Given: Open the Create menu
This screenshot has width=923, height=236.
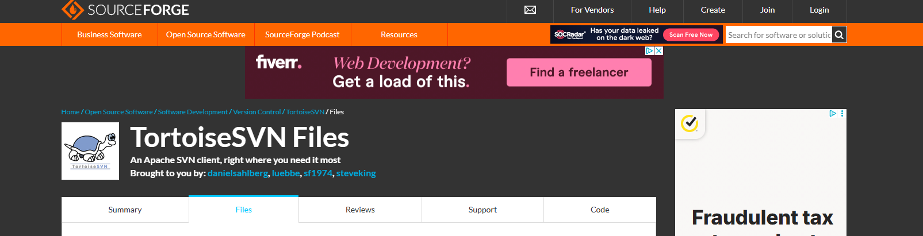Looking at the screenshot, I should pyautogui.click(x=713, y=10).
